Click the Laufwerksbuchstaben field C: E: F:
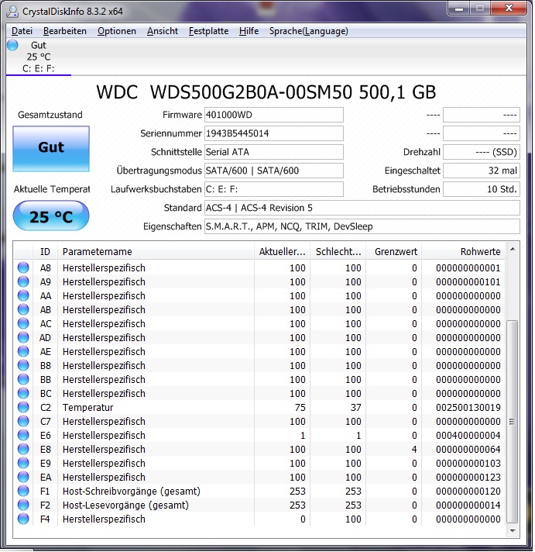 pos(274,189)
